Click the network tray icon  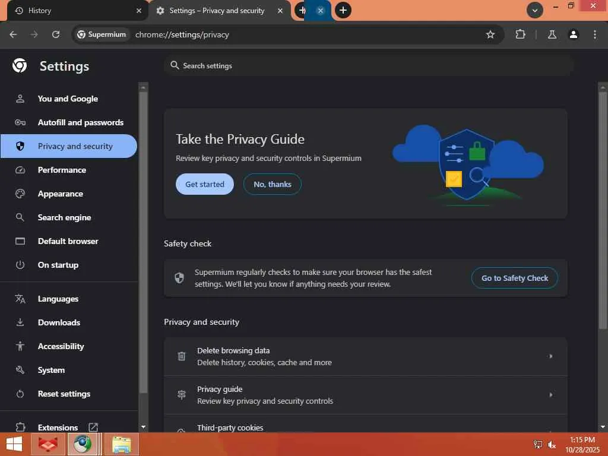[537, 445]
